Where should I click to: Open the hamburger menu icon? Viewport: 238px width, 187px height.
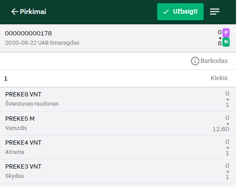pos(214,12)
